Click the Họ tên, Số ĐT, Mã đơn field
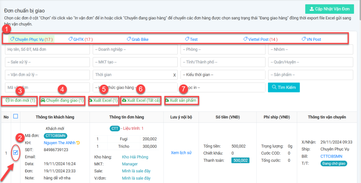The width and height of the screenshot is (361, 183). click(x=47, y=49)
